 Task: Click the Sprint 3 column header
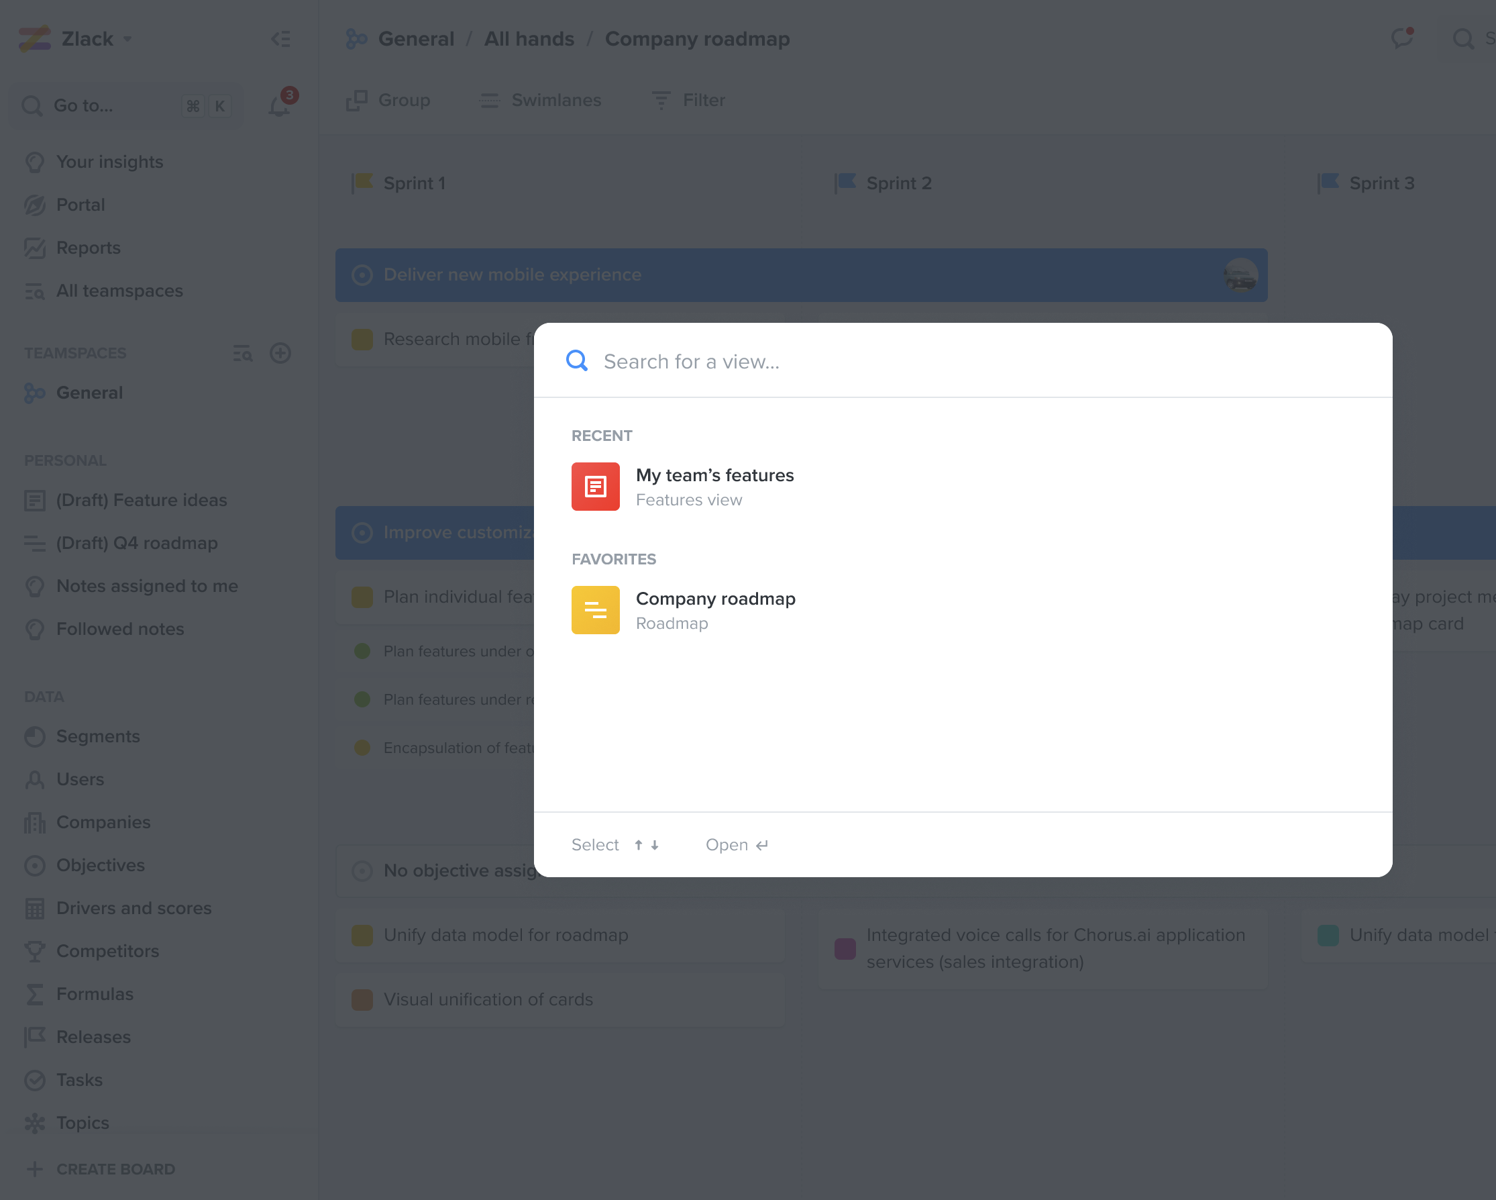pyautogui.click(x=1366, y=183)
